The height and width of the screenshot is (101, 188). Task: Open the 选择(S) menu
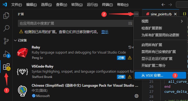[x=46, y=5]
